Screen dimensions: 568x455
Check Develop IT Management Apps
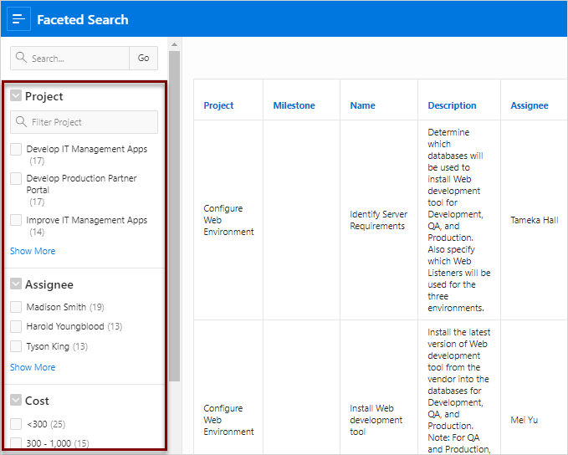tap(16, 150)
